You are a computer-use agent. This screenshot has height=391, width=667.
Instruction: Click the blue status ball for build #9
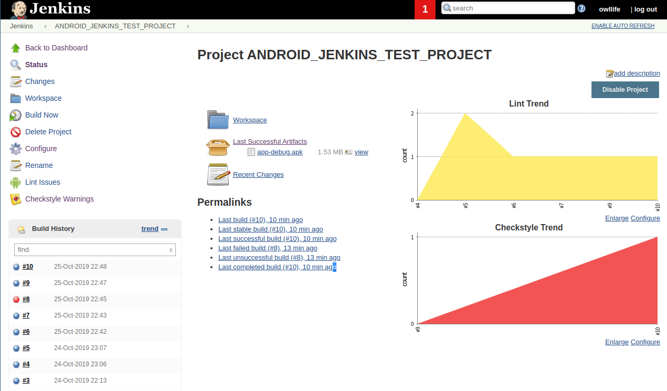coord(16,283)
